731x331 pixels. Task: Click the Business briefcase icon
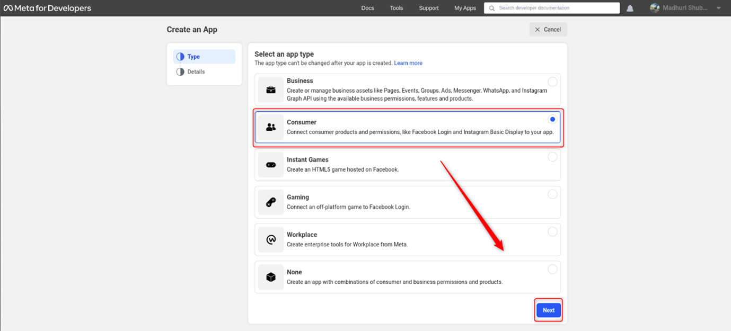tap(271, 90)
